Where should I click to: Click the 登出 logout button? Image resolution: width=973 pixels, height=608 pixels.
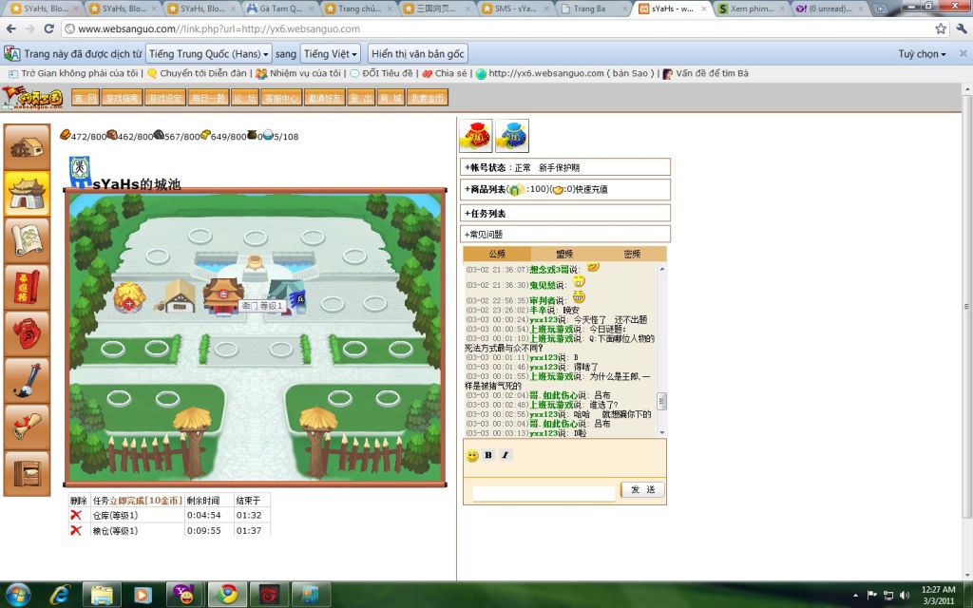(x=361, y=98)
